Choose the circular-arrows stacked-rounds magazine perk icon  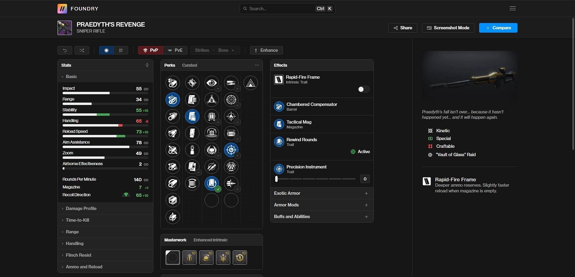click(192, 183)
